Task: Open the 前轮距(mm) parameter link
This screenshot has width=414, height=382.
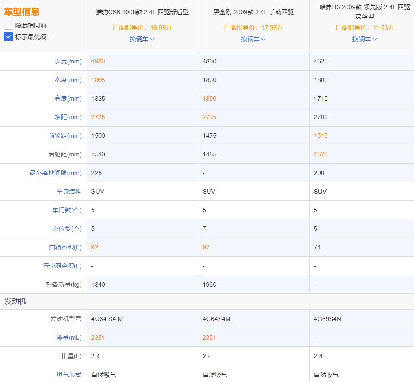Action: 66,135
